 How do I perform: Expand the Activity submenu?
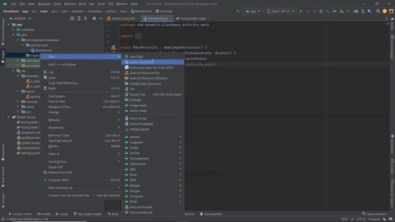pyautogui.click(x=153, y=137)
